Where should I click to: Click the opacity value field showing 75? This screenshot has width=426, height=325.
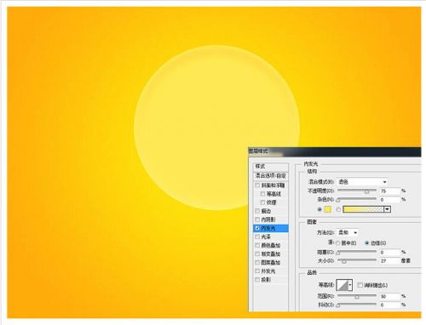(x=389, y=191)
